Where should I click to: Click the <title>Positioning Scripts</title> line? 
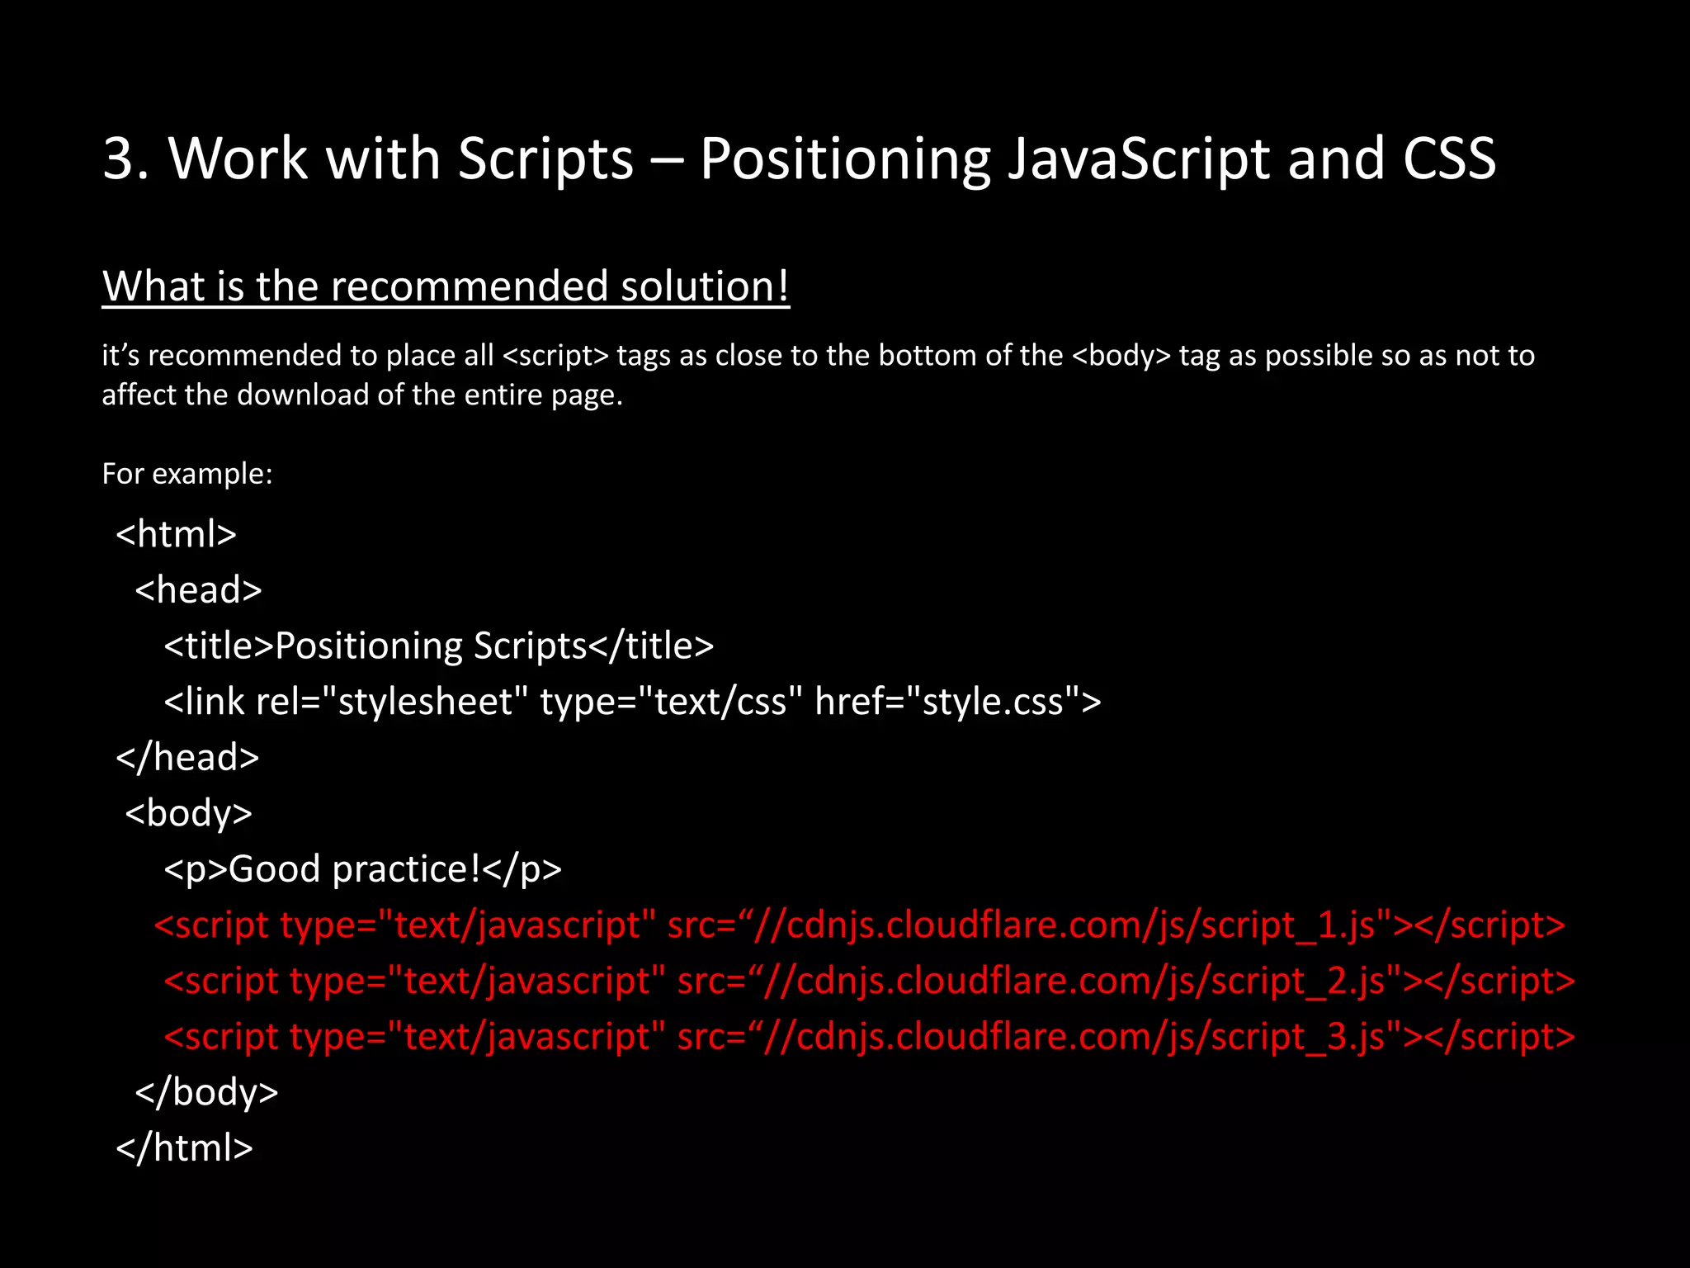coord(438,646)
